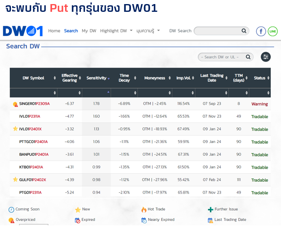This screenshot has height=229, width=281.
Task: Open the BANPU01P2401A symbol link
Action: [x=34, y=154]
